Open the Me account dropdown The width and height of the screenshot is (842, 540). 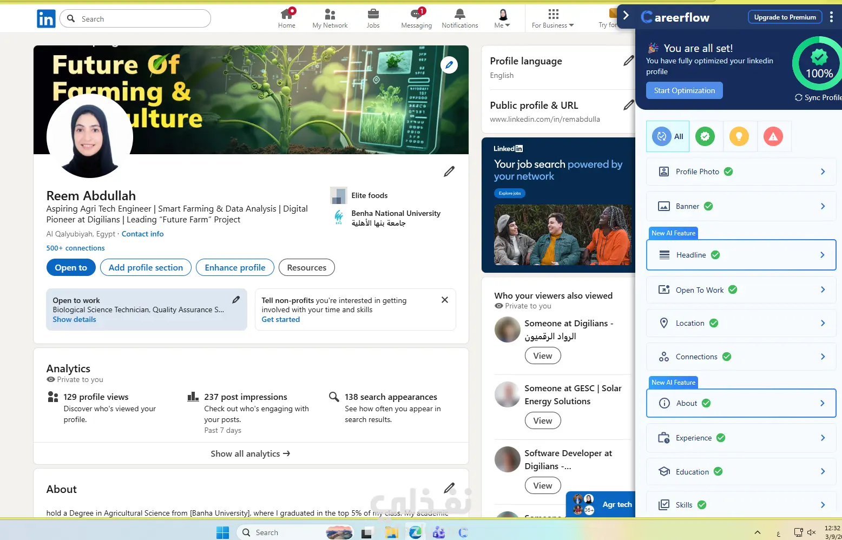pos(502,18)
